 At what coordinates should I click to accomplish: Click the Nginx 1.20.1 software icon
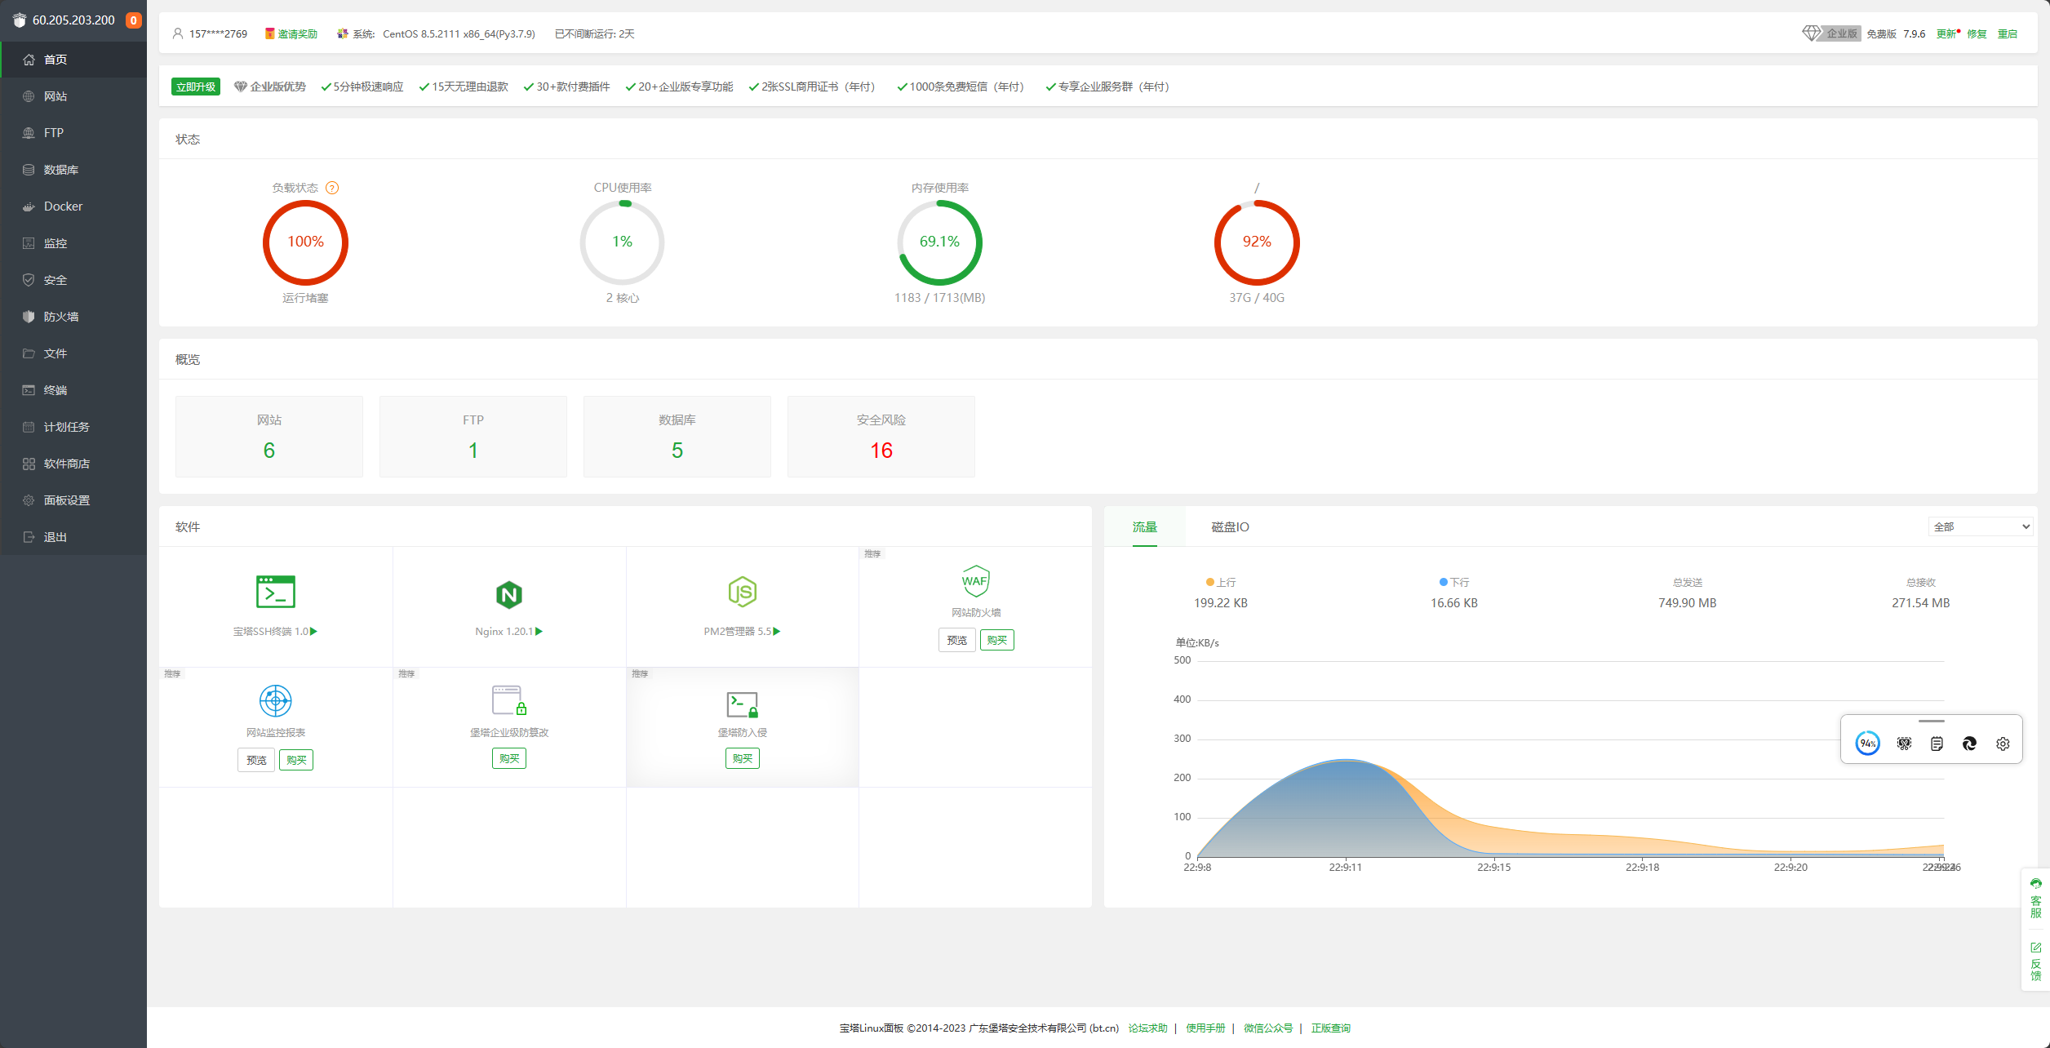[509, 594]
